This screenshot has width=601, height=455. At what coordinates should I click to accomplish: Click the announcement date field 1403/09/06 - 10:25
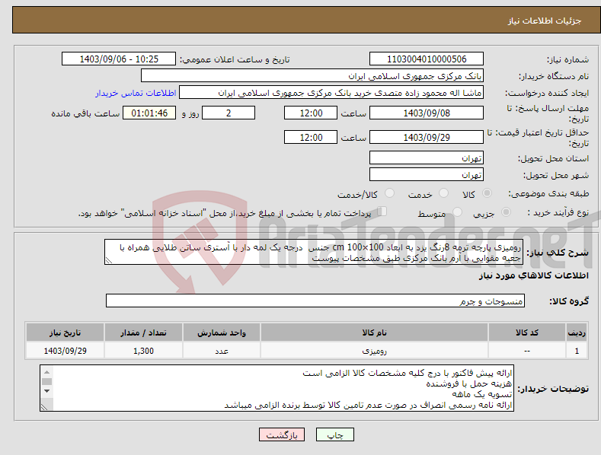[x=119, y=59]
